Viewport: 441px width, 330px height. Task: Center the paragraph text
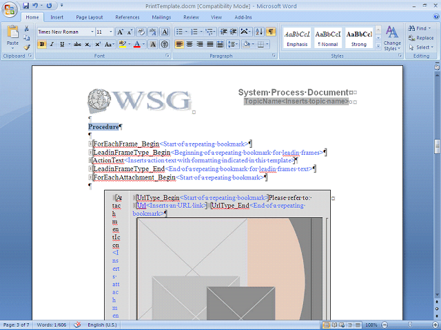189,44
